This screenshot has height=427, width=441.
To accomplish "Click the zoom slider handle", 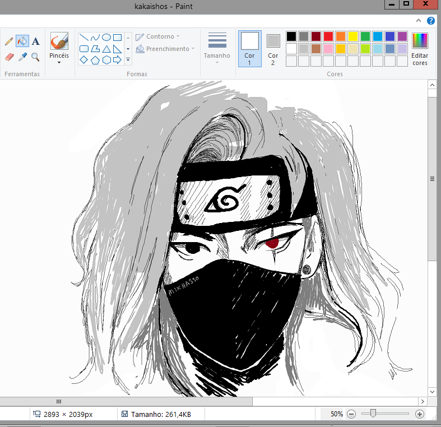I will tap(373, 413).
